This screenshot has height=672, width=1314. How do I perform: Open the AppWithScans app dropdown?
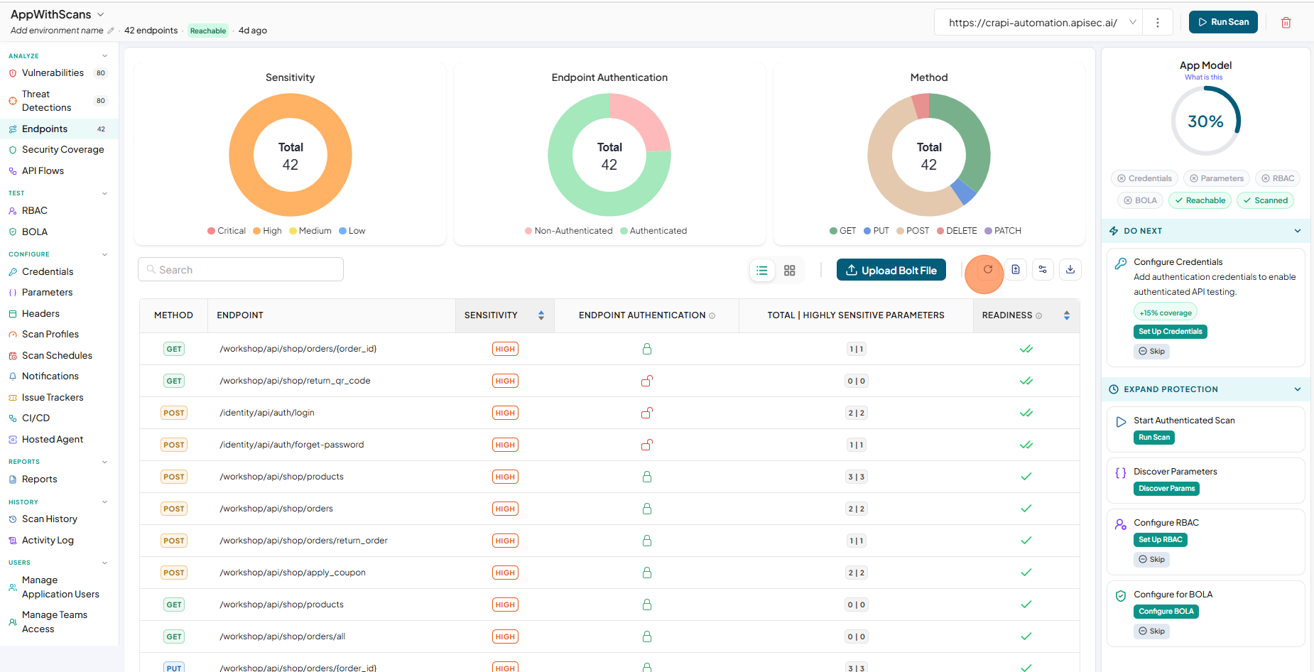click(x=100, y=14)
